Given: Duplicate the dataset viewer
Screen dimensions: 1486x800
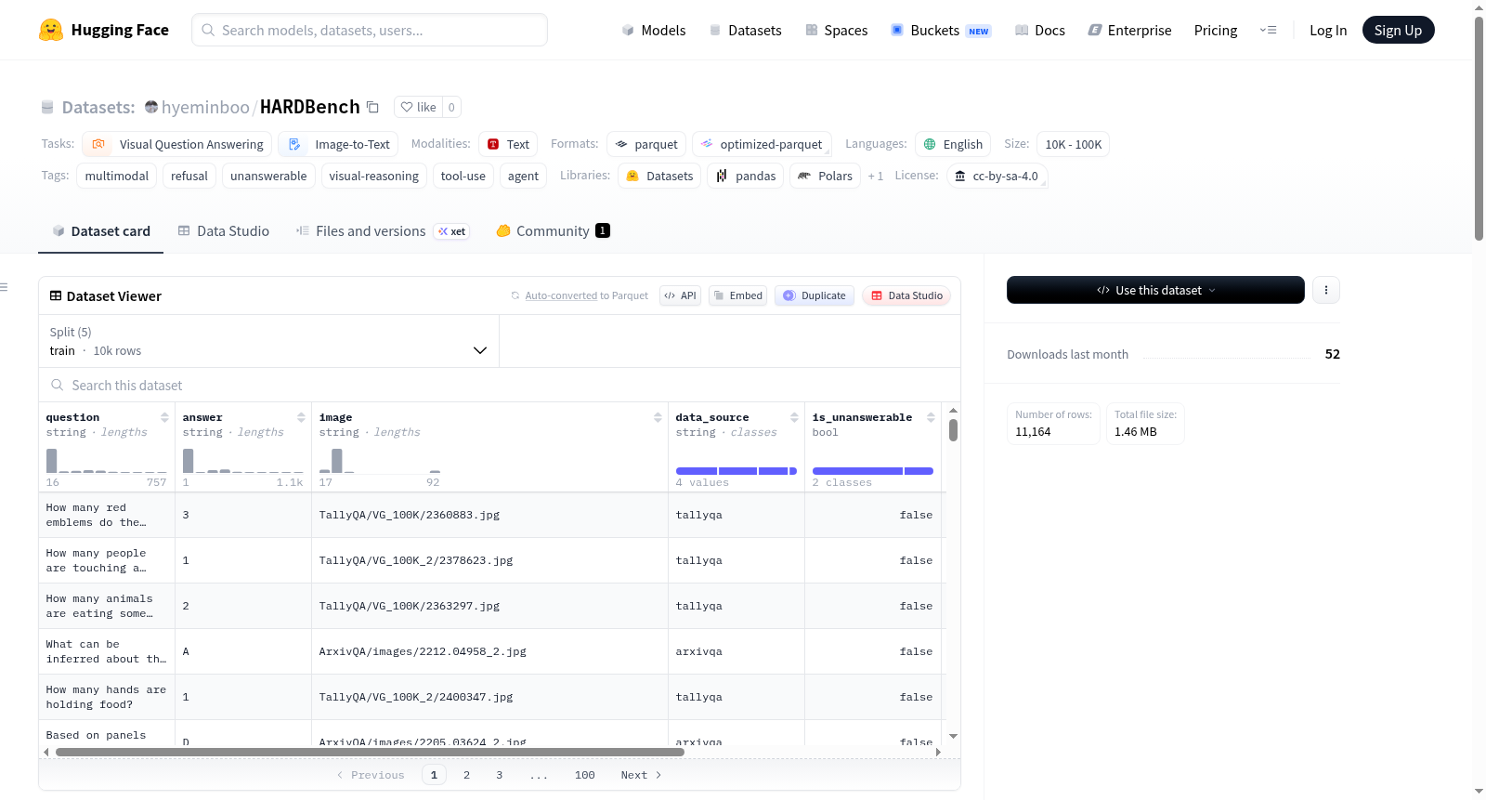Looking at the screenshot, I should (x=815, y=295).
